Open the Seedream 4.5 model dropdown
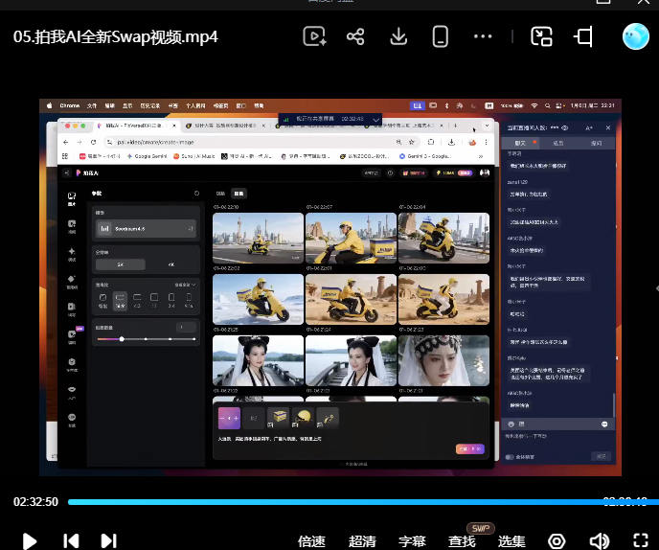The image size is (659, 550). 146,229
